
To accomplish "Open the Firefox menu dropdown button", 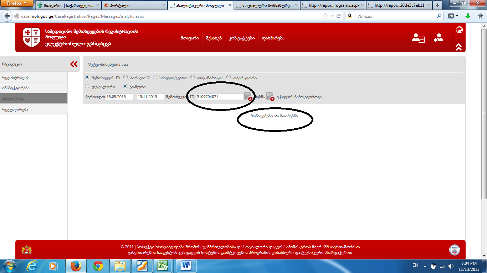I will [x=17, y=4].
